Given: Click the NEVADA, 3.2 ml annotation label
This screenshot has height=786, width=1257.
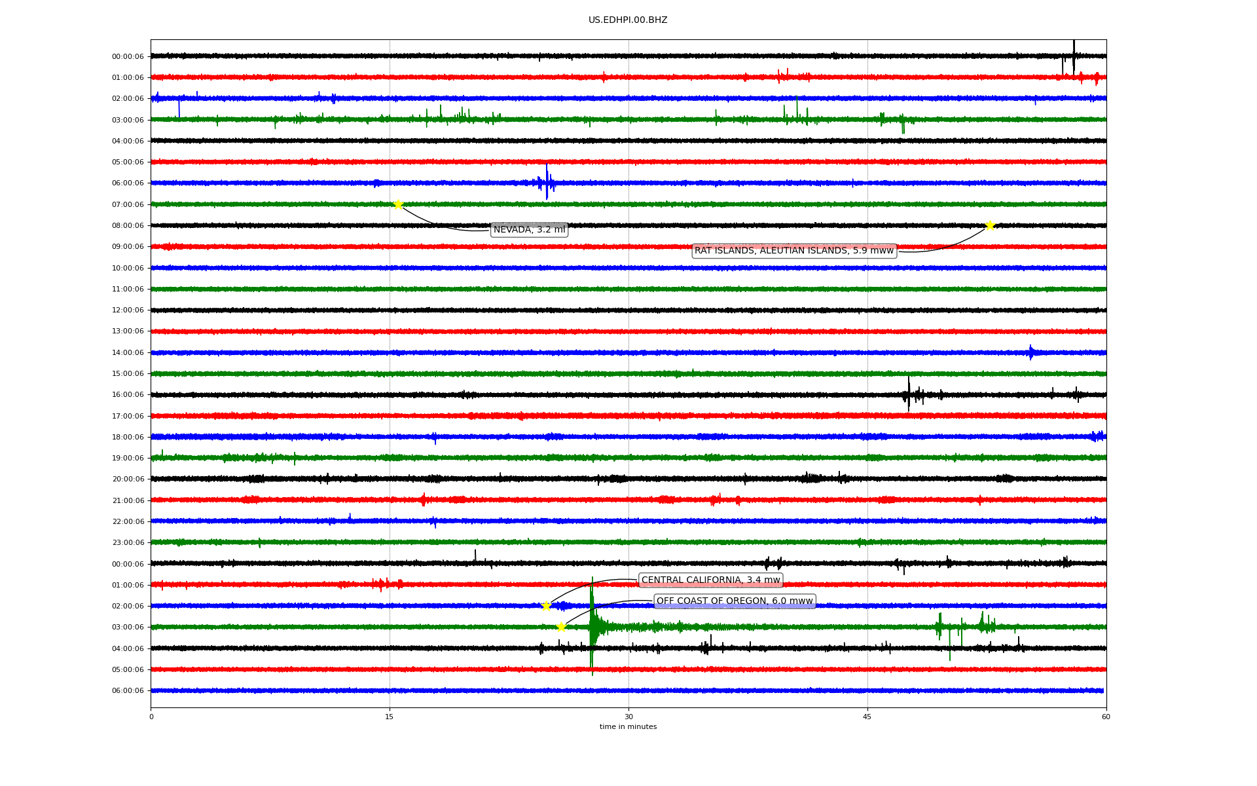Looking at the screenshot, I should click(529, 230).
